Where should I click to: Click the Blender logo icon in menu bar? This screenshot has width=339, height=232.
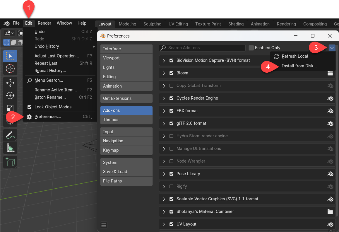pos(6,23)
